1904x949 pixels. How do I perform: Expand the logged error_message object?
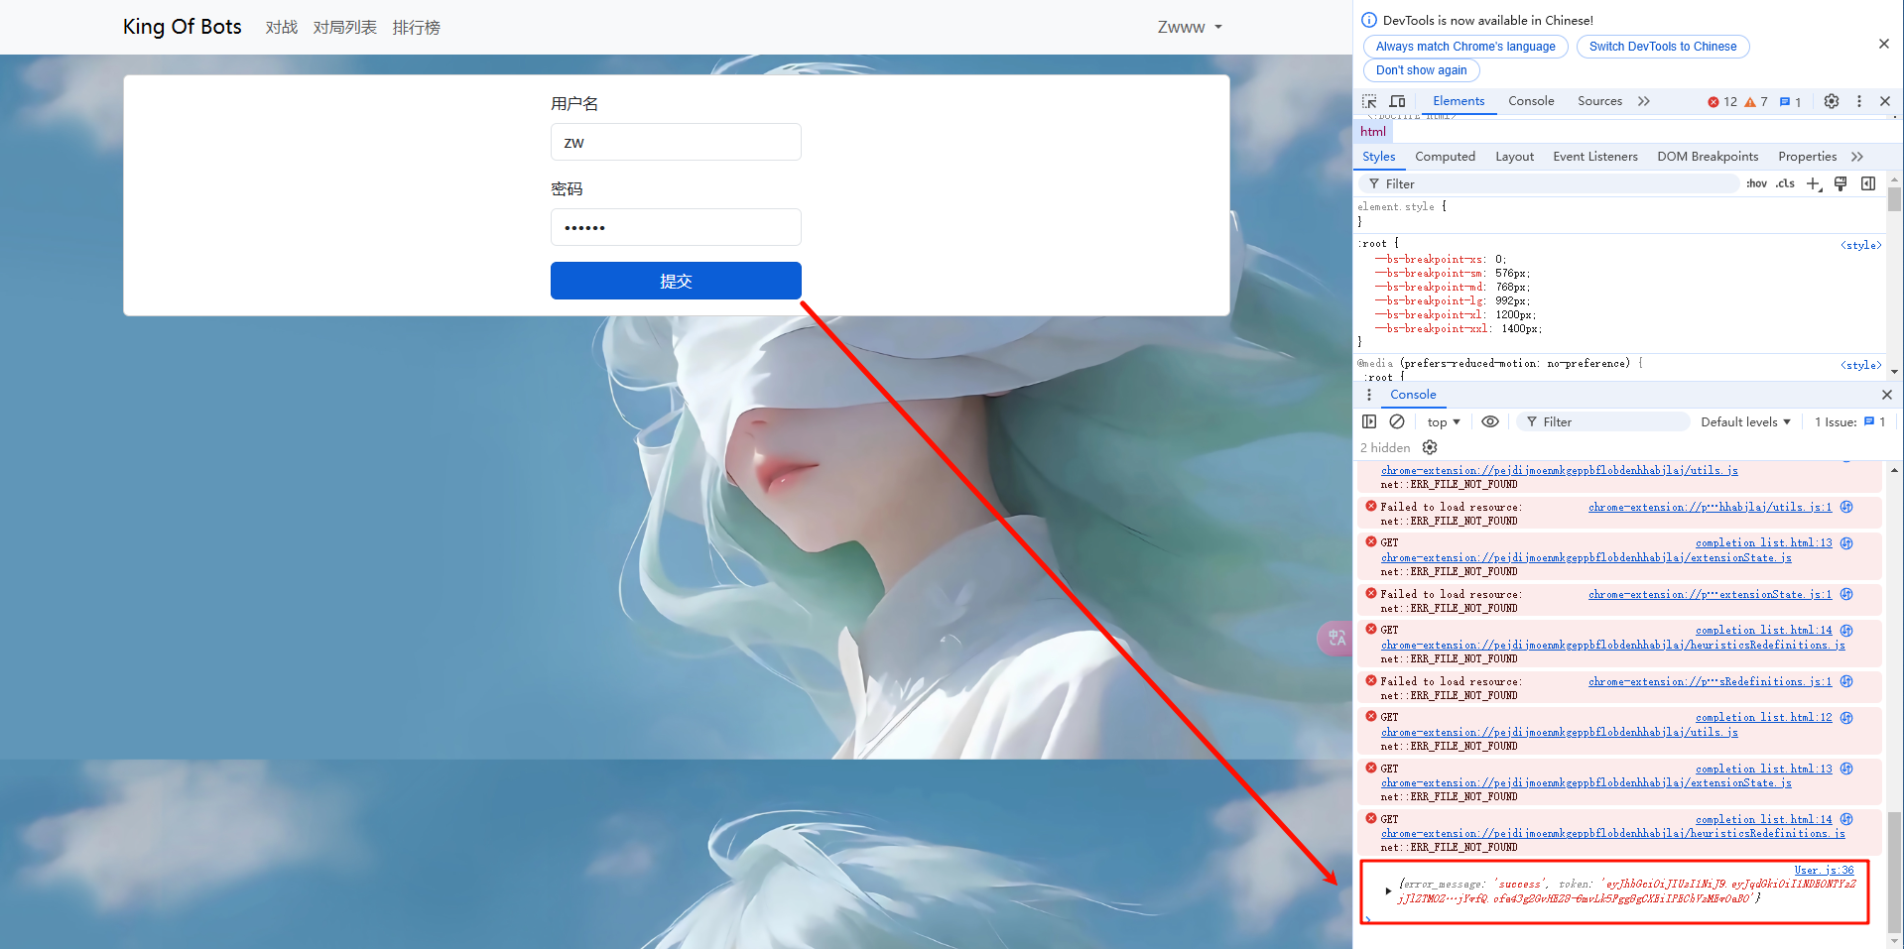tap(1388, 891)
